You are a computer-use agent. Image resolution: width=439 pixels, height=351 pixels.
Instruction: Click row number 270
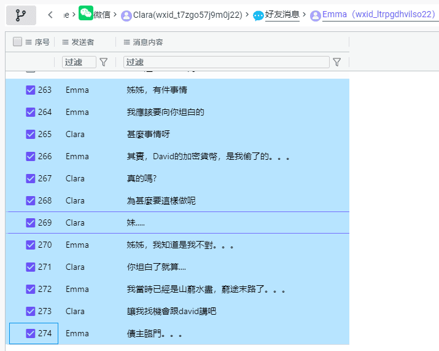point(45,245)
